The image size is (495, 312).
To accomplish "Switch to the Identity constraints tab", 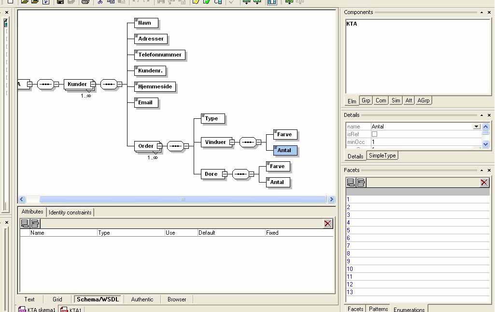I will pyautogui.click(x=70, y=213).
